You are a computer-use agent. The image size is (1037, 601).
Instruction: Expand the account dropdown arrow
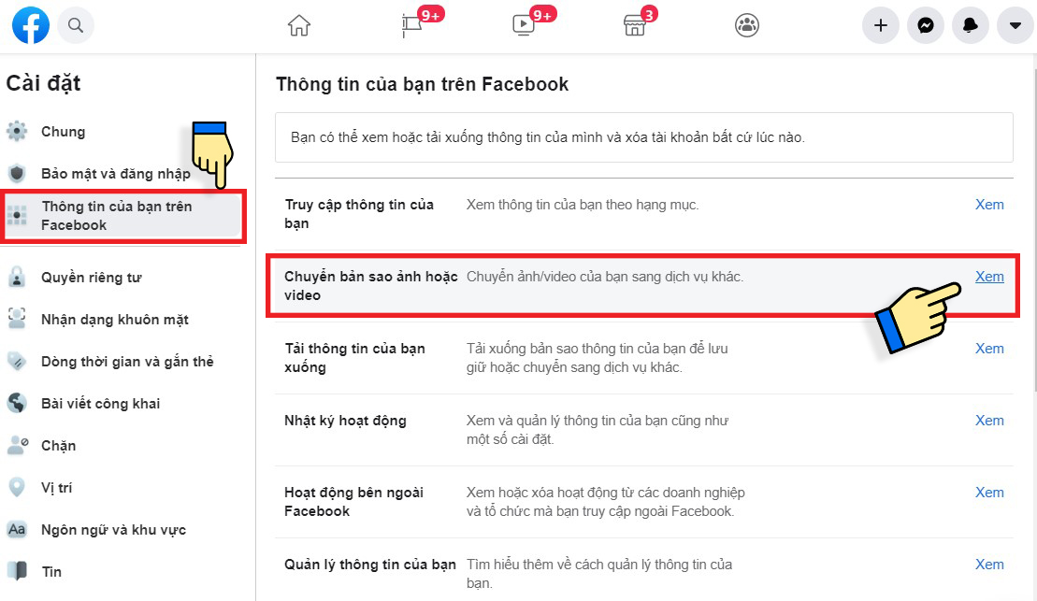(1015, 25)
